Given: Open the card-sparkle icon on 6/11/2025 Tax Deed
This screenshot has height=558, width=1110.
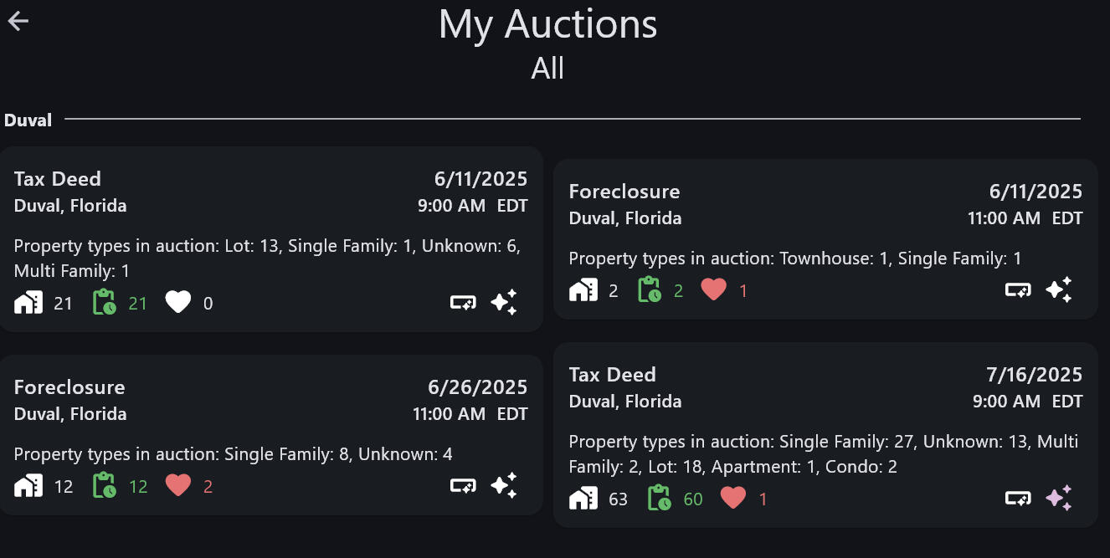Looking at the screenshot, I should pyautogui.click(x=463, y=302).
